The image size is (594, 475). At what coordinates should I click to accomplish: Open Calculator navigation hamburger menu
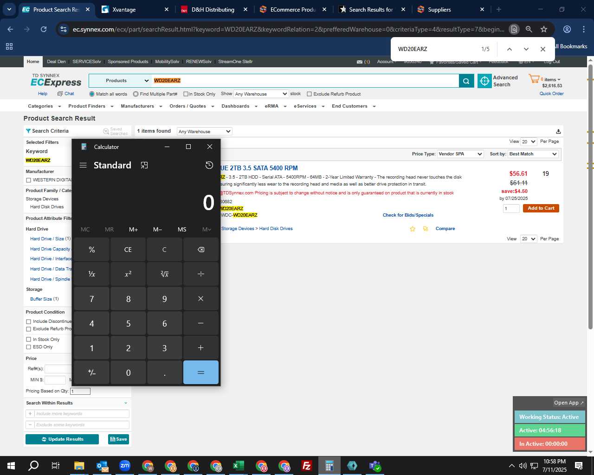83,165
